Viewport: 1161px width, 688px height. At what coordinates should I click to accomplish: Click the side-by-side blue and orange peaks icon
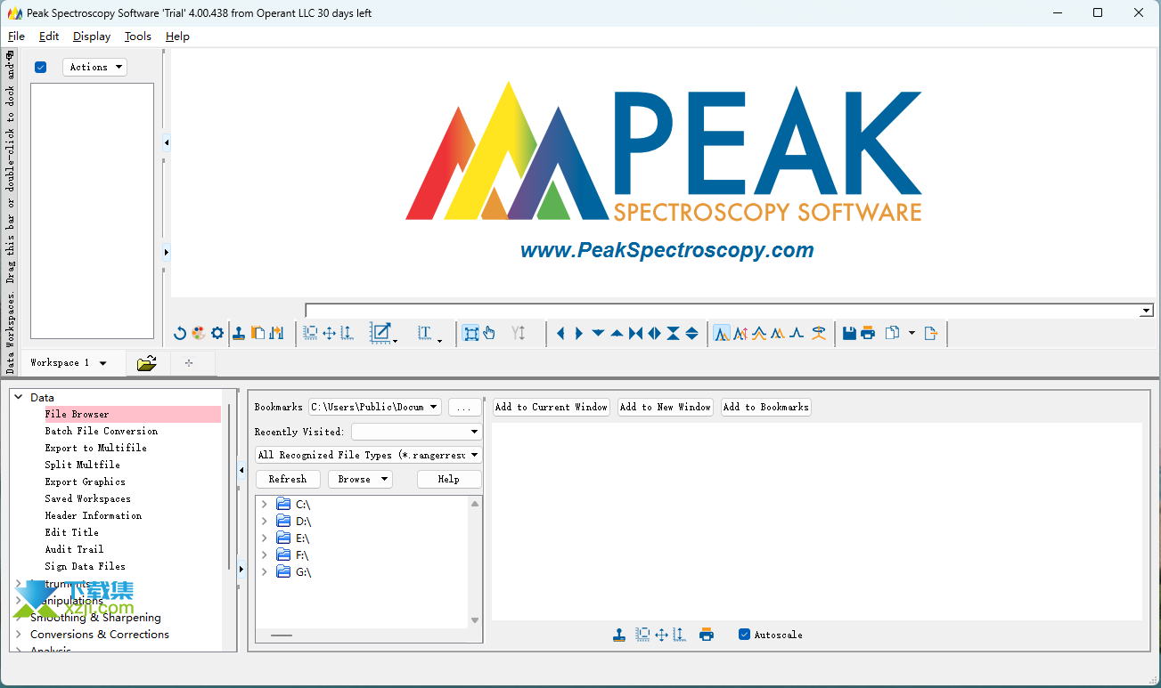(x=778, y=333)
